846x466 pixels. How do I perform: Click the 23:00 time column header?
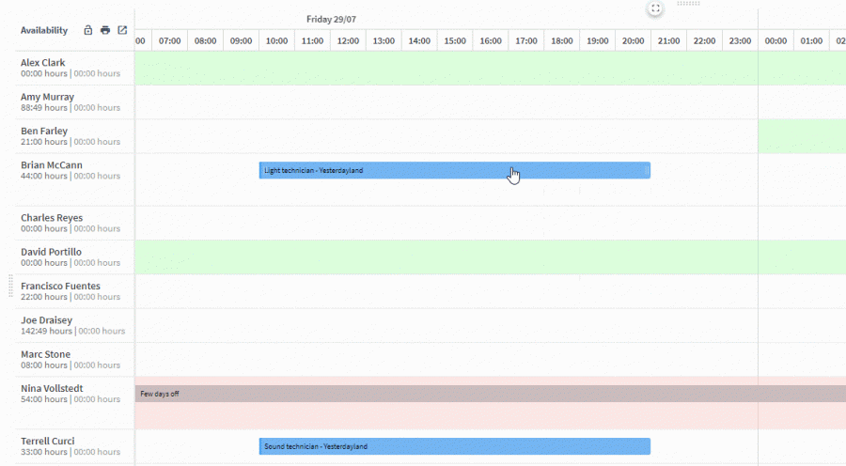[x=740, y=41]
